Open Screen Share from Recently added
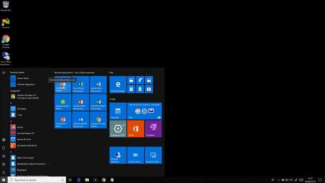The height and width of the screenshot is (183, 325). 30,78
